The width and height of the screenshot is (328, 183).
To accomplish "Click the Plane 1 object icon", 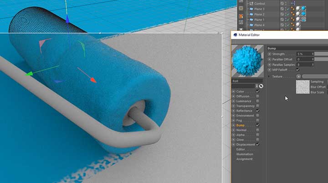I will coord(251,20).
